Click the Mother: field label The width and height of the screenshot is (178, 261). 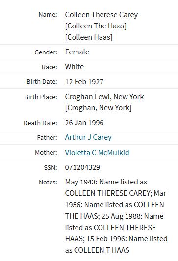[46, 152]
